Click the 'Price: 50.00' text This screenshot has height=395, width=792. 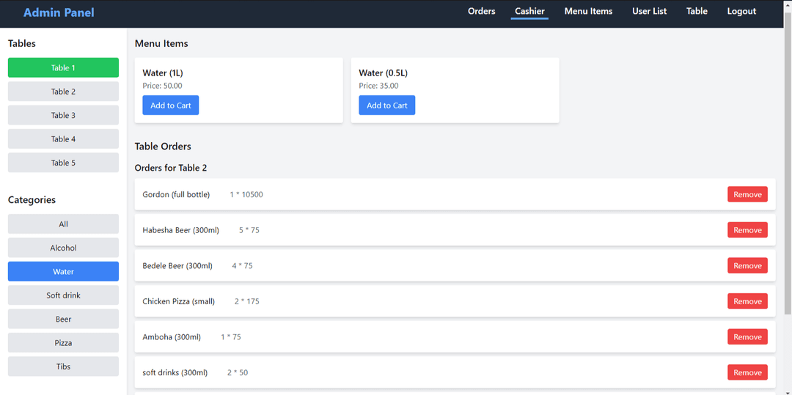click(x=162, y=86)
